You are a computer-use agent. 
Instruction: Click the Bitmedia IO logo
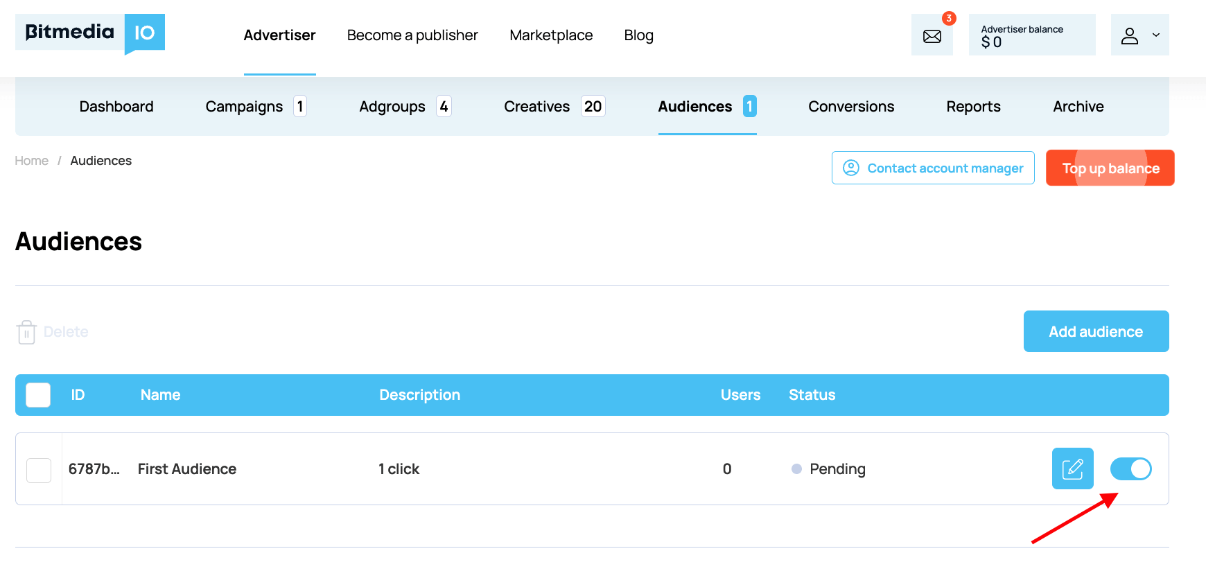(90, 33)
